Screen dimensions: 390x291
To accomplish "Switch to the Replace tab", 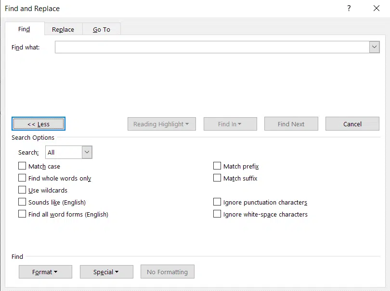I will [x=63, y=29].
